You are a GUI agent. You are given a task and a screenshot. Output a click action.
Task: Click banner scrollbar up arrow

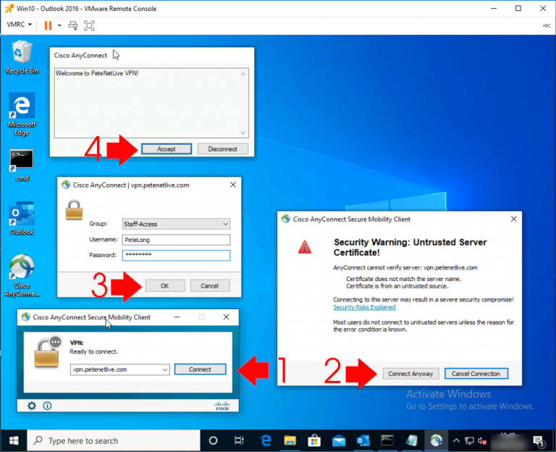pos(243,74)
